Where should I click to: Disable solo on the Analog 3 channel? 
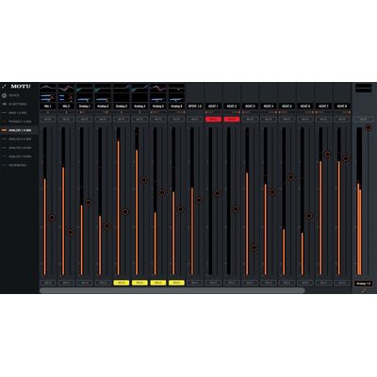122,283
